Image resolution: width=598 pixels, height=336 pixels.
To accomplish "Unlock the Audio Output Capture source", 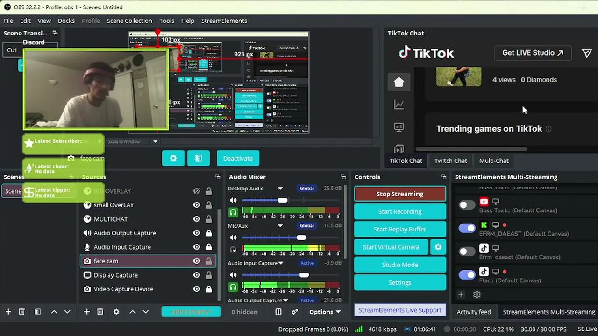I will click(x=209, y=233).
